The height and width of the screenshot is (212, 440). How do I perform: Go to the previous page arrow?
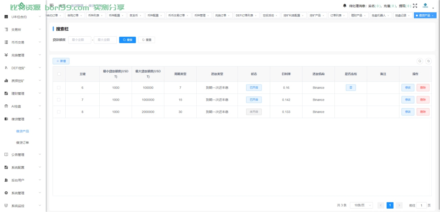coord(381,205)
